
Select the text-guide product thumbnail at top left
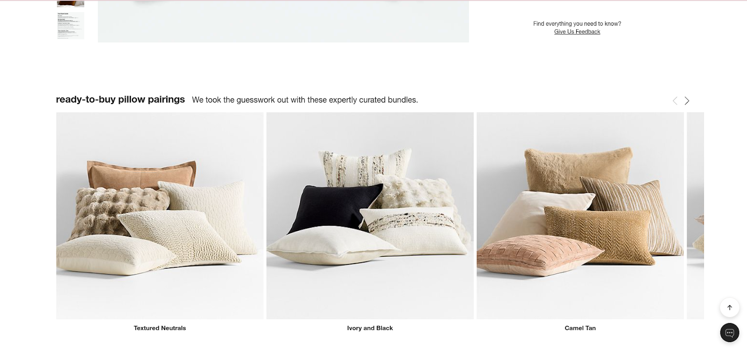click(x=70, y=25)
